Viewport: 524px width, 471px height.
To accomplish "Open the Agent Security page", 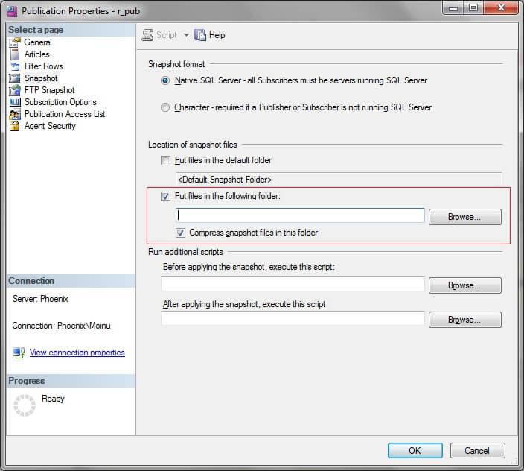I will pos(50,126).
